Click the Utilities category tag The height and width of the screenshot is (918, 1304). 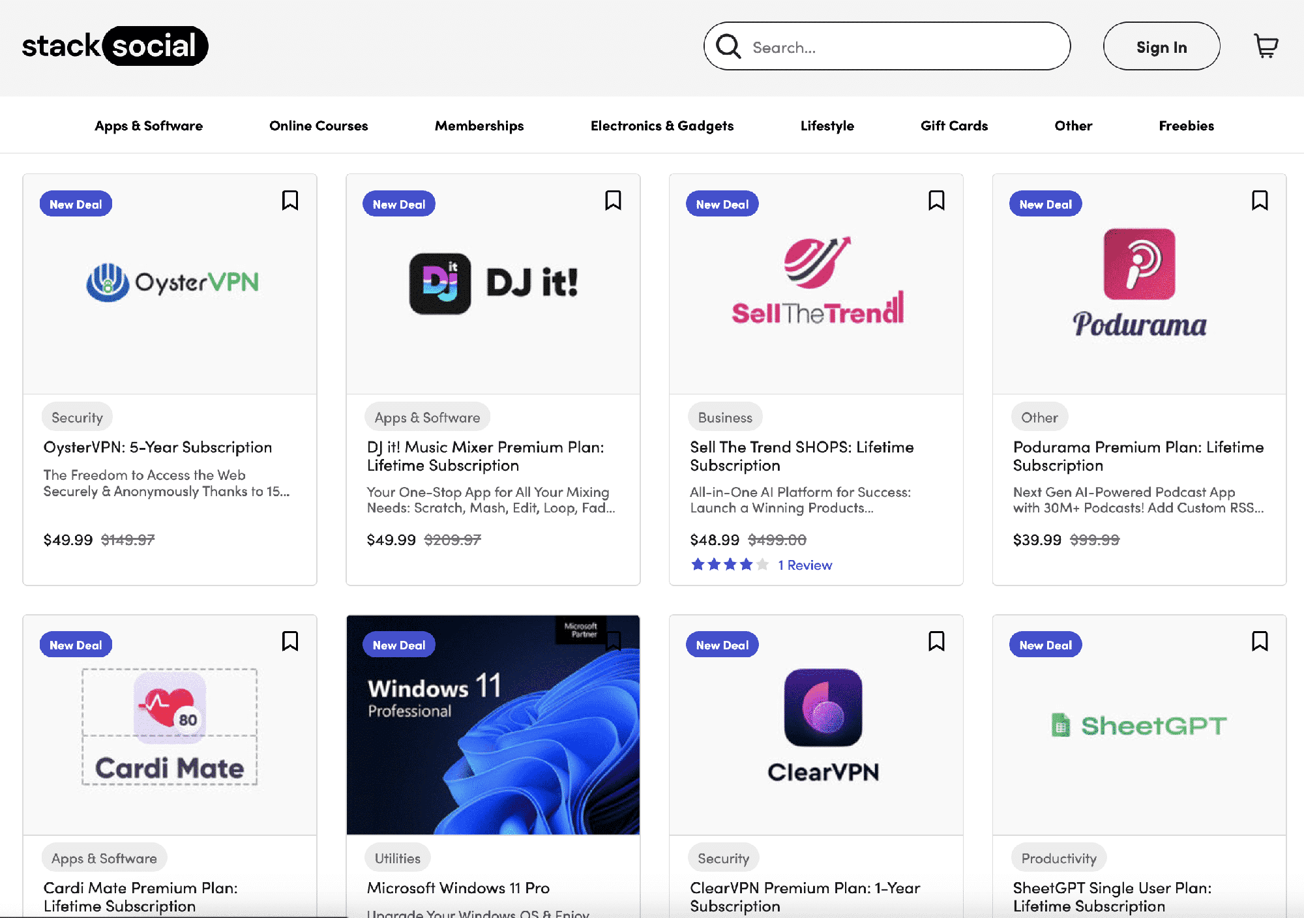[x=397, y=858]
